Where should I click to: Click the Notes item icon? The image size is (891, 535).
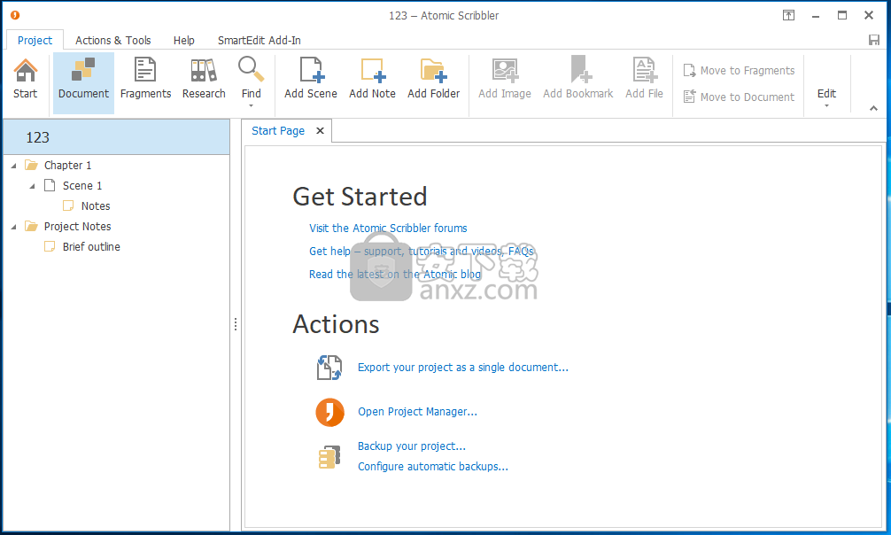68,205
